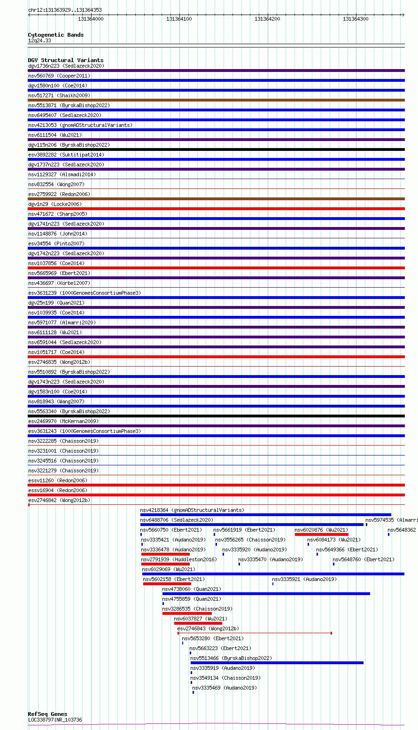The height and width of the screenshot is (730, 418).
Task: Click nsv4738060 (Quan2021) label
Action: 192,589
